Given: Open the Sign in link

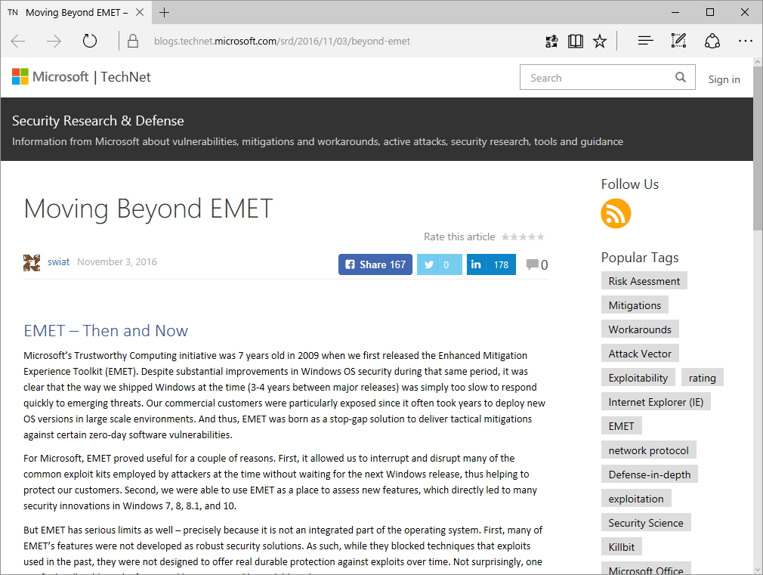Looking at the screenshot, I should coord(724,79).
